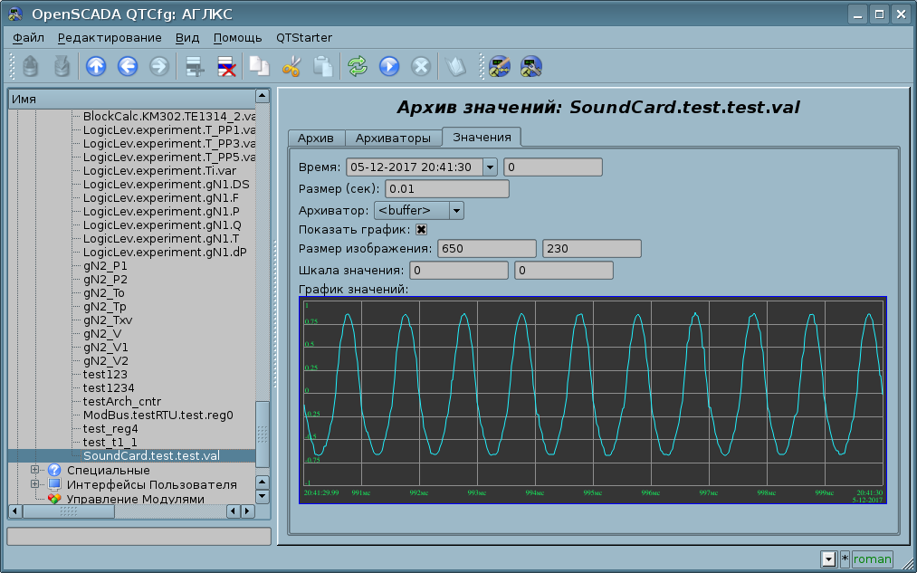Refresh the page with green arrows icon

point(358,66)
